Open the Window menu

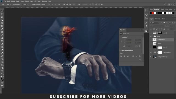[44, 1]
